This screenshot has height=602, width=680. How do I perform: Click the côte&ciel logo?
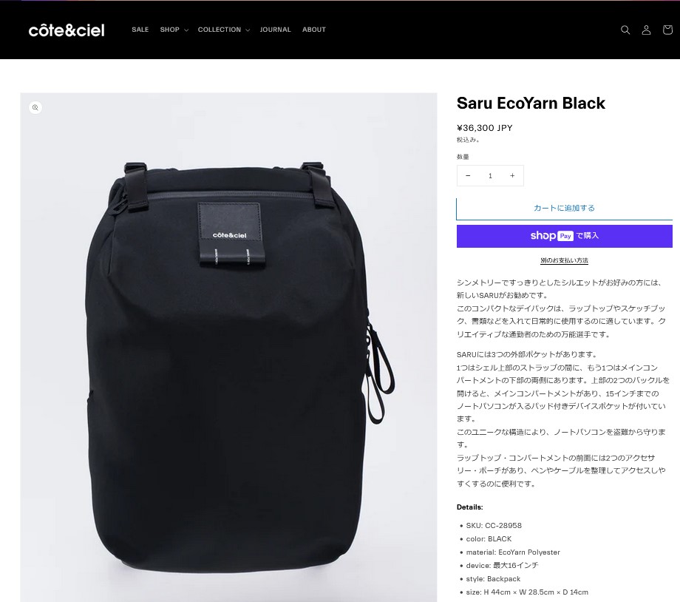67,30
